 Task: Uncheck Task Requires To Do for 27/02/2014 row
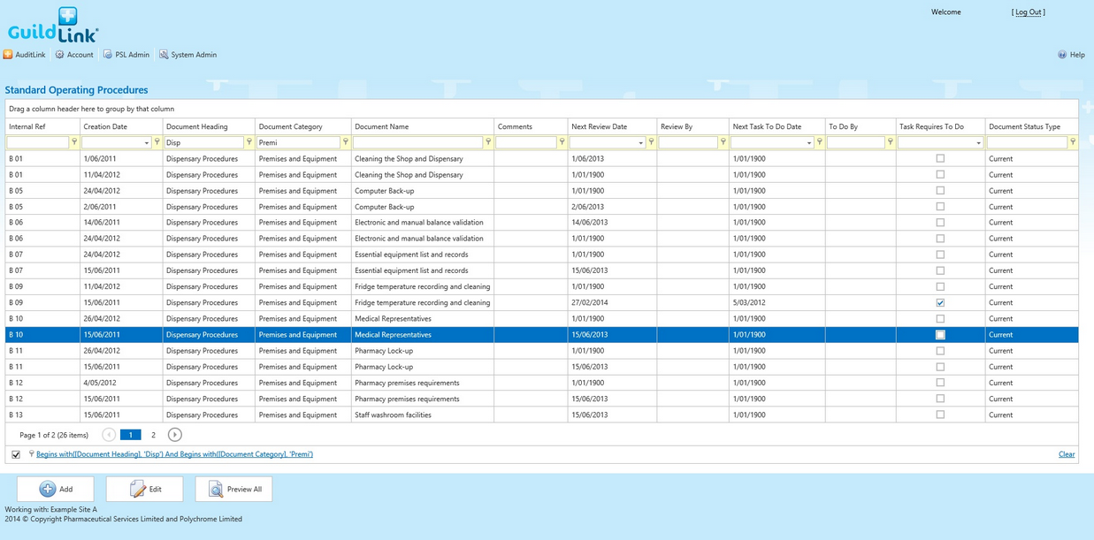(x=940, y=302)
